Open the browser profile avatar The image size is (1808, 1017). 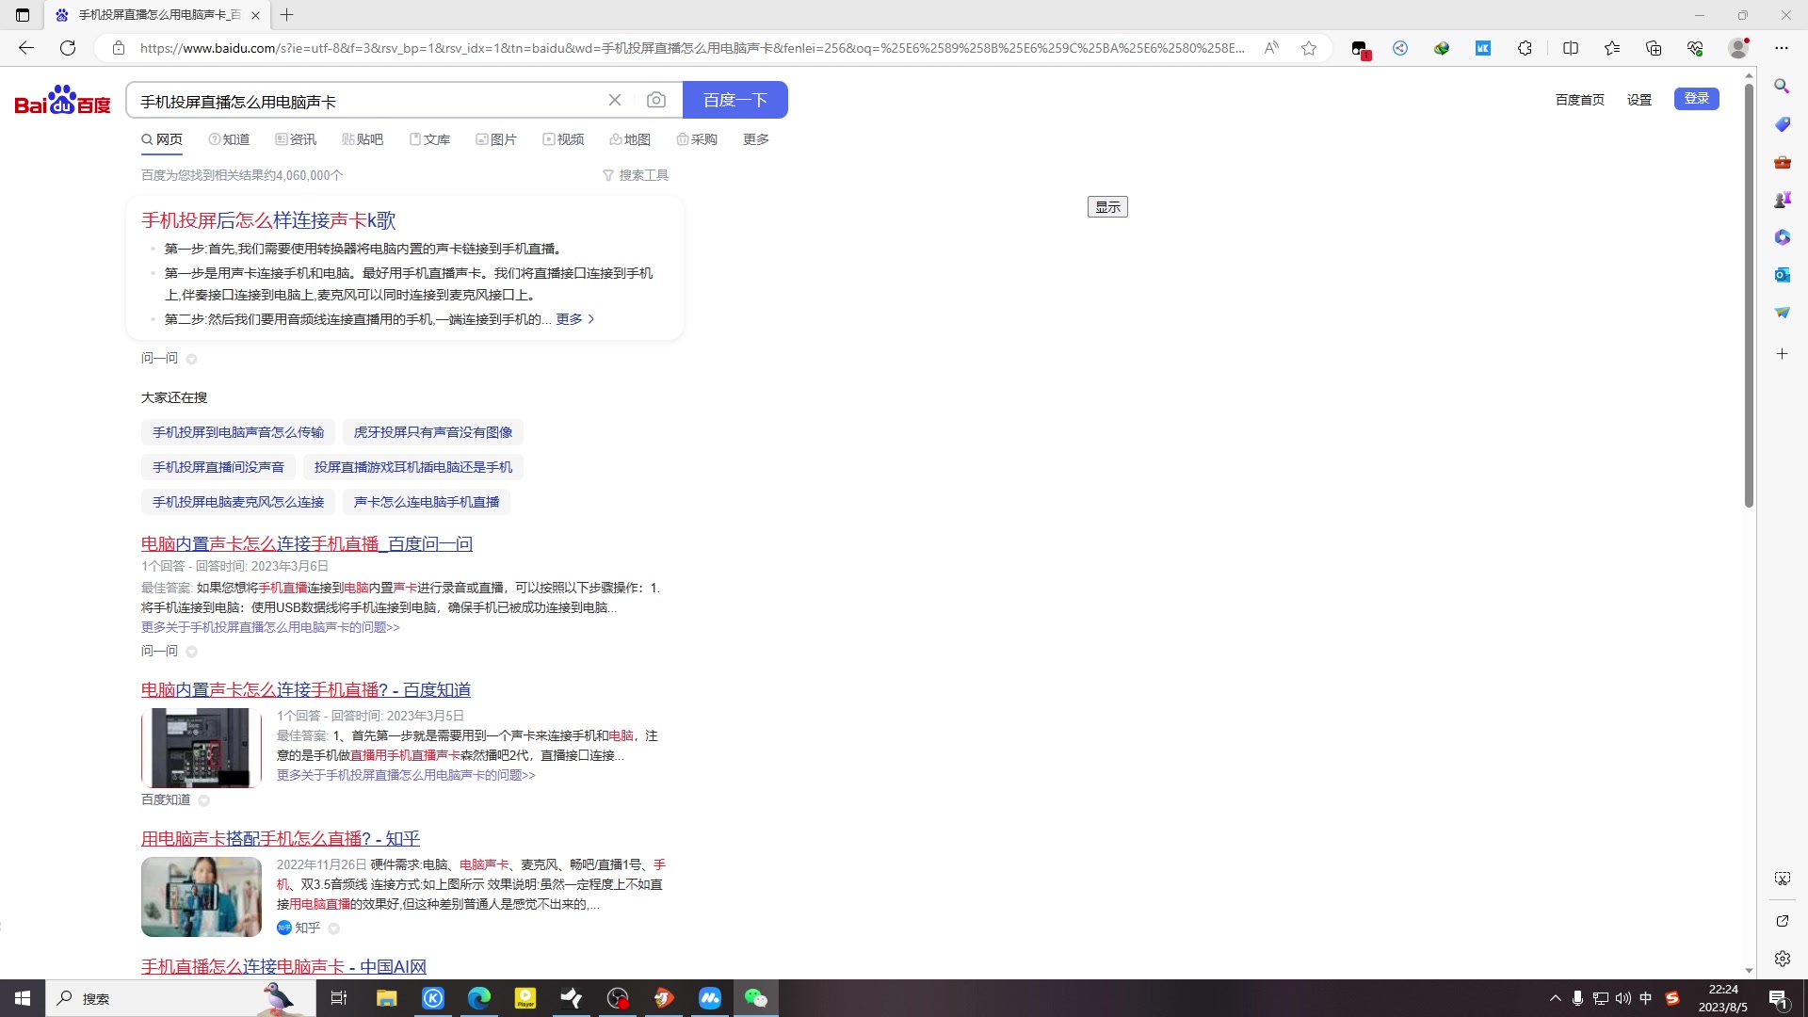tap(1738, 48)
